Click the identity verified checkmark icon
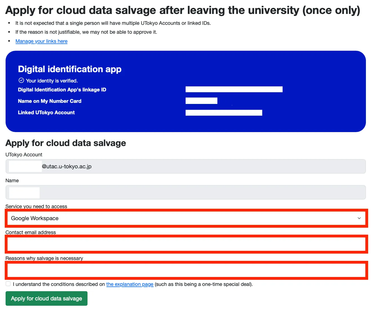 21,81
